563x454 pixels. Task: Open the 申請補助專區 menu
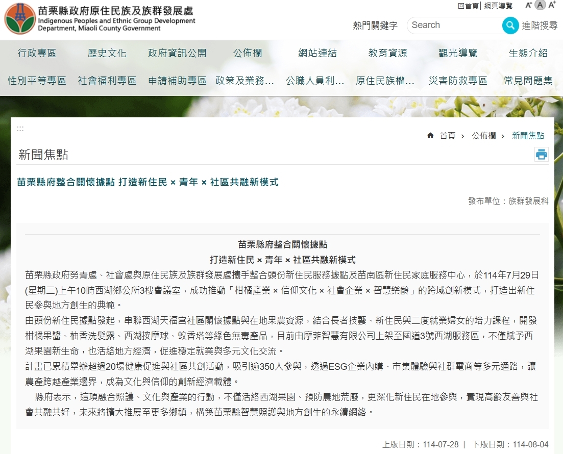(x=178, y=81)
